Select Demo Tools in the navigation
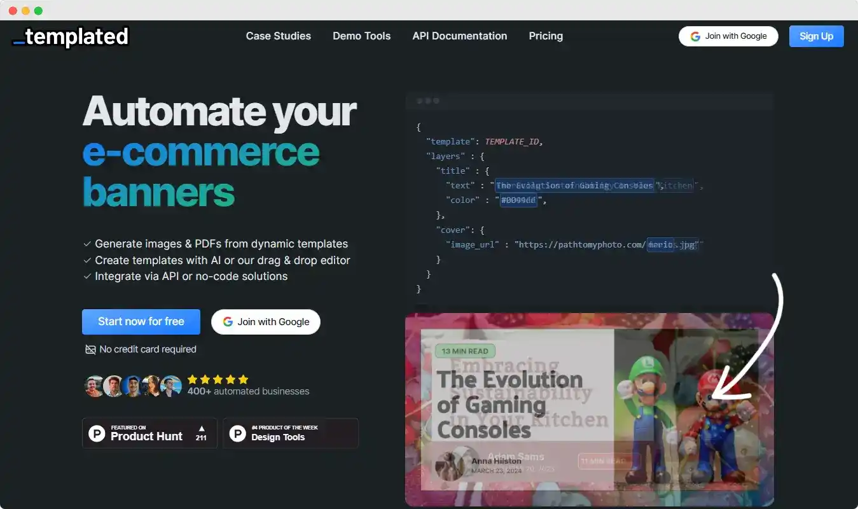The height and width of the screenshot is (509, 858). (361, 36)
